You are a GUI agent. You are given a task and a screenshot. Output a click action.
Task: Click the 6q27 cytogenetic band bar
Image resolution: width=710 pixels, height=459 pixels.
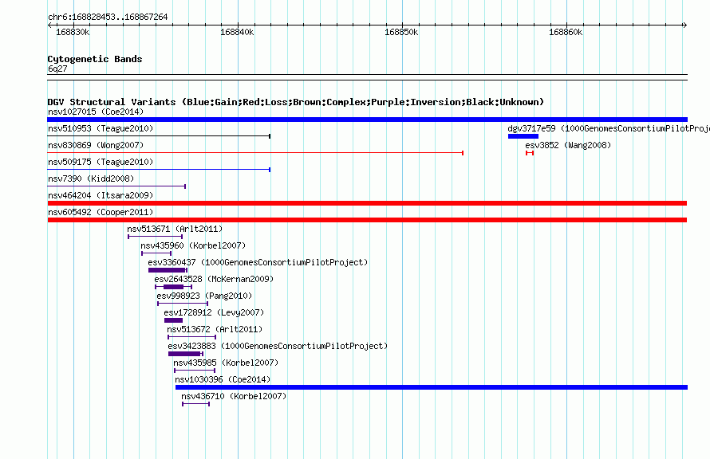tap(367, 77)
